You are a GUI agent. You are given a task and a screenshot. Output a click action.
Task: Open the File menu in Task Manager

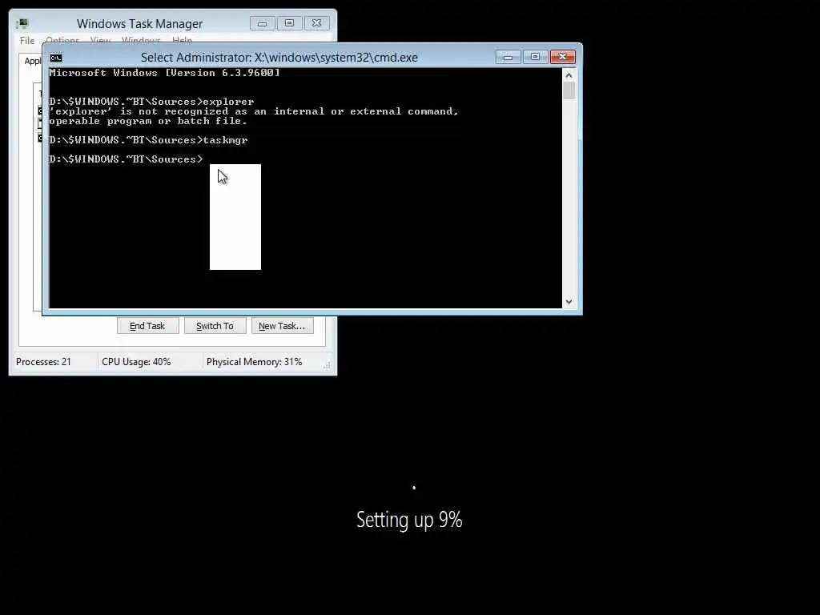pyautogui.click(x=27, y=40)
